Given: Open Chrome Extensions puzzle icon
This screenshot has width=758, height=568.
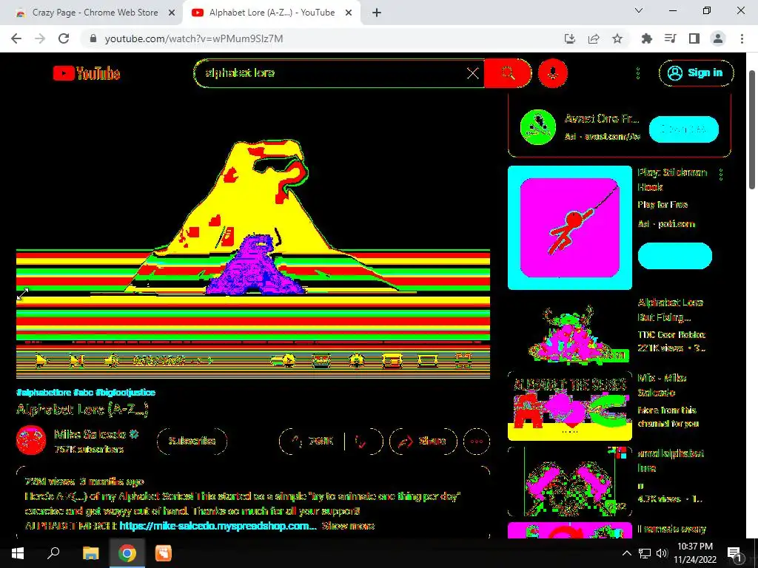Looking at the screenshot, I should [x=646, y=38].
